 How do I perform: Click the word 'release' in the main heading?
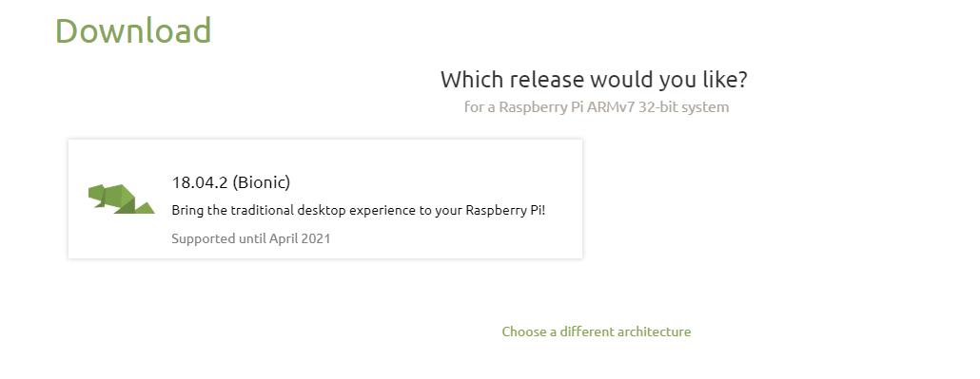tap(547, 80)
